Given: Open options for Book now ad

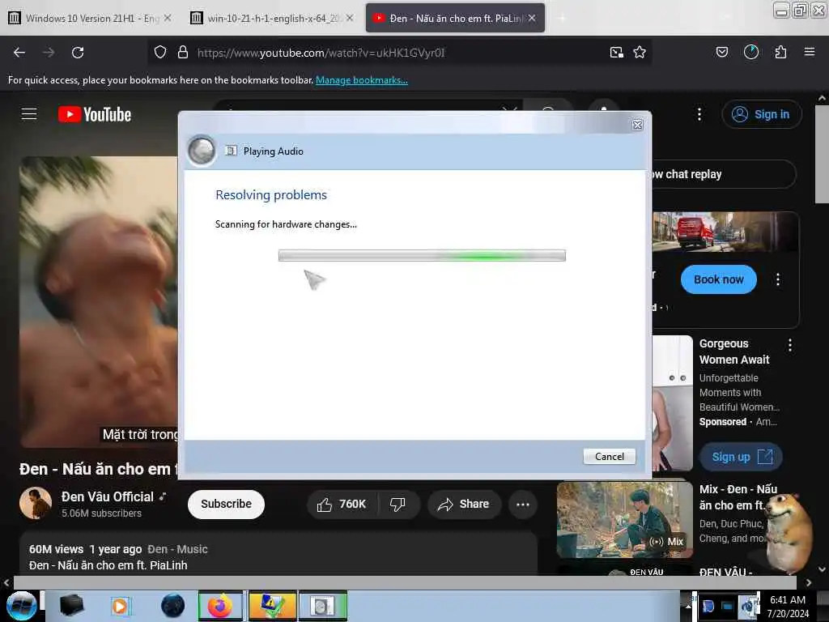Looking at the screenshot, I should 778,279.
